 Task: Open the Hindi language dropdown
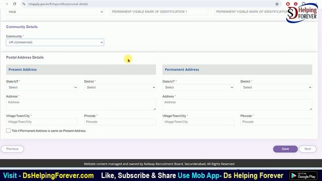55,12
